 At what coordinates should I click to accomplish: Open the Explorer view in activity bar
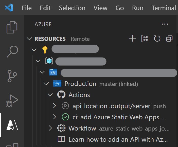tap(12, 27)
